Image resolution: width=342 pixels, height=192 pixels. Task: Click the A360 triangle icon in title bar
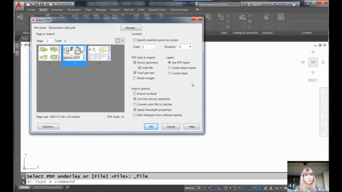283,4
